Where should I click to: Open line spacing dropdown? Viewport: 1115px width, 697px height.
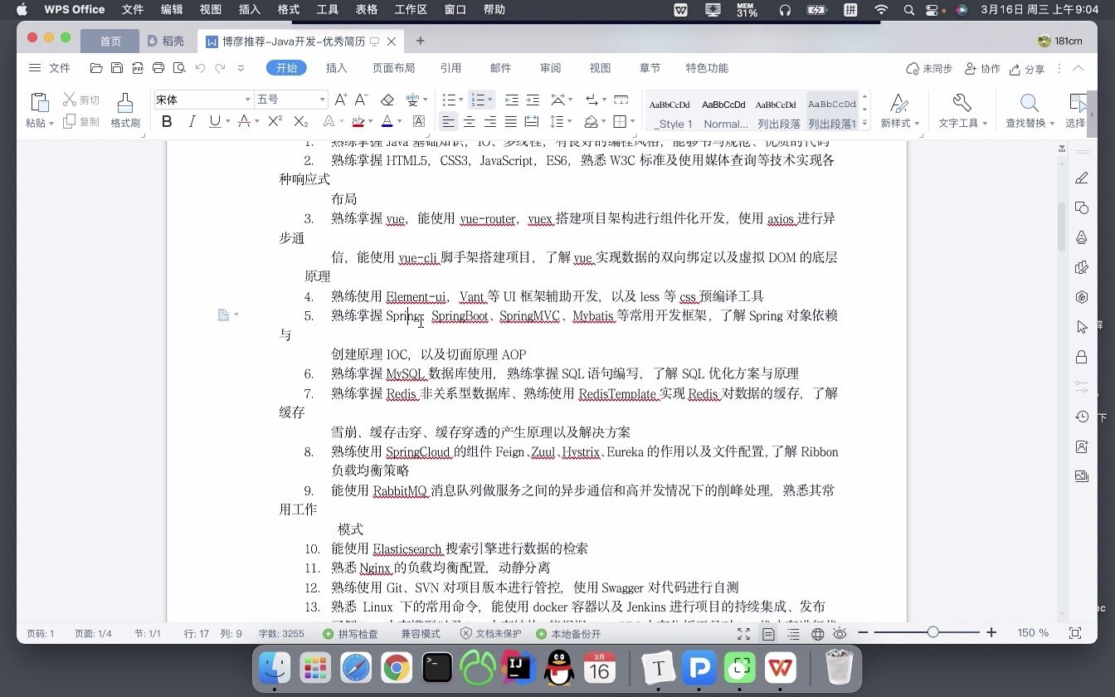[568, 122]
